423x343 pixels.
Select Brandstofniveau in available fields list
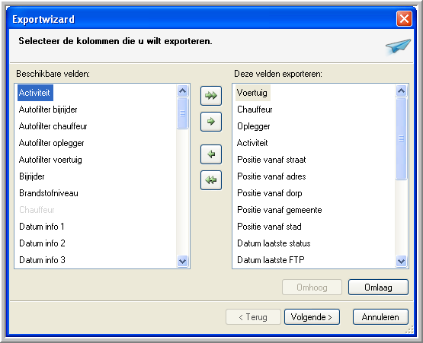(49, 193)
